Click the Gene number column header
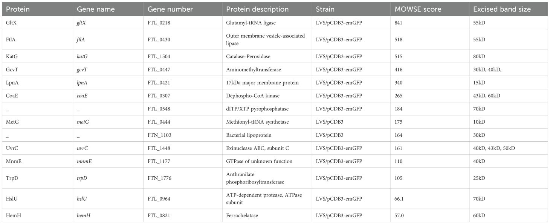 coord(170,9)
